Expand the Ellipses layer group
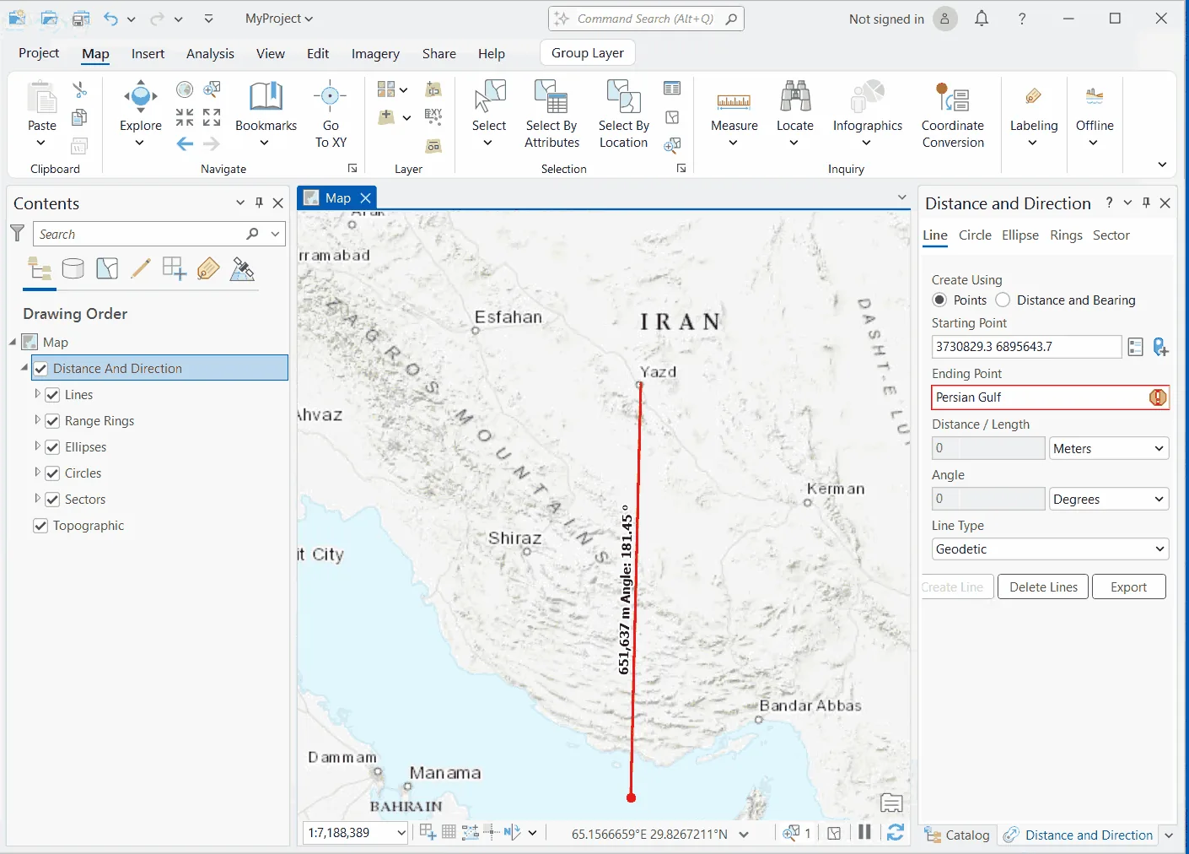Viewport: 1189px width, 854px height. tap(37, 446)
